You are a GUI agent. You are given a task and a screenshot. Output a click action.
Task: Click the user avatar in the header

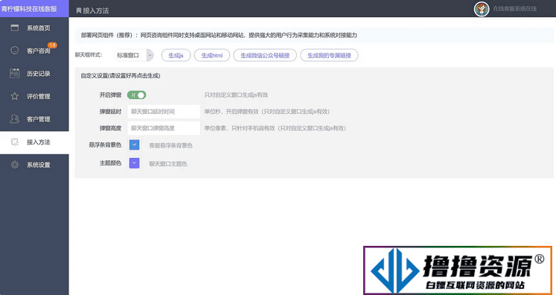point(481,9)
